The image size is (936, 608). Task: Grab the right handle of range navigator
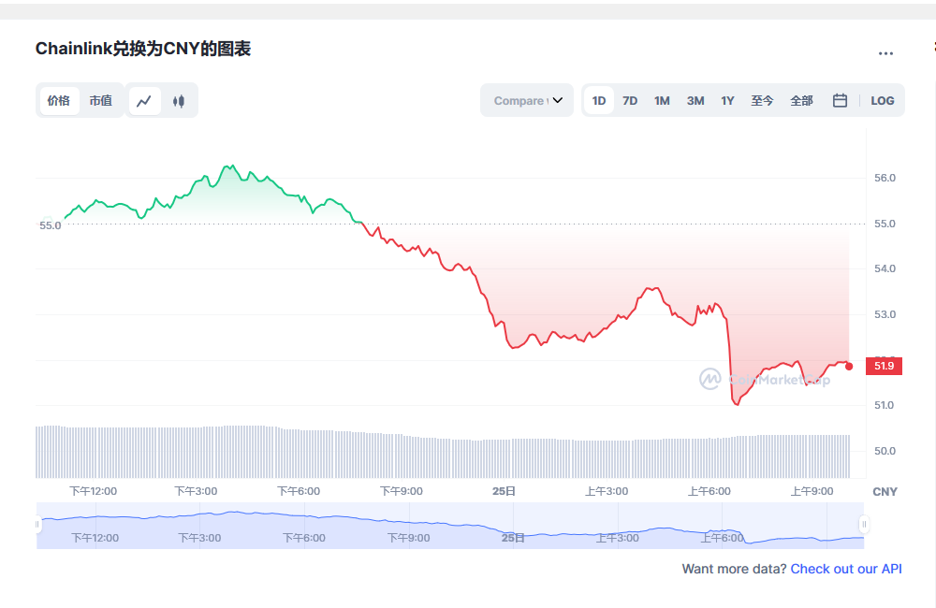(x=864, y=525)
